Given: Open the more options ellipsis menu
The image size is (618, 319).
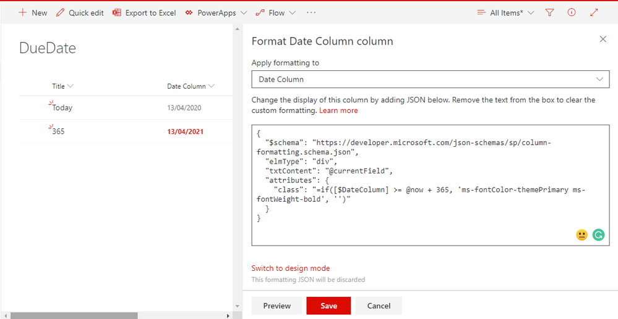Looking at the screenshot, I should pyautogui.click(x=311, y=12).
